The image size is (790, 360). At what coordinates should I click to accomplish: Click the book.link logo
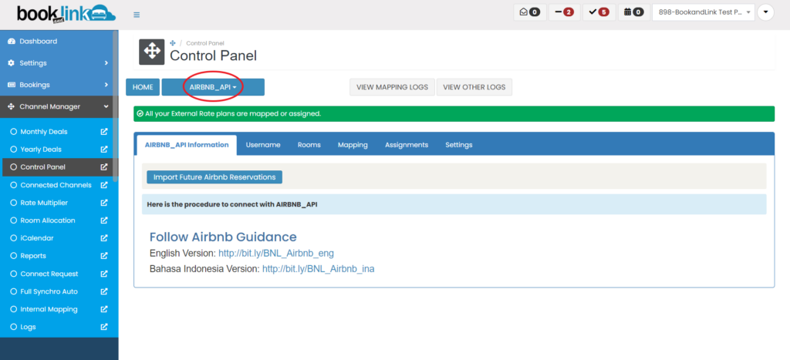click(x=66, y=14)
